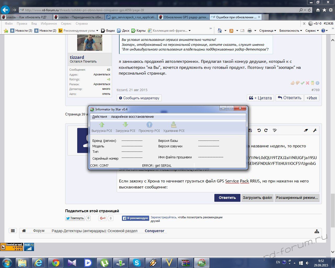Open the sitemap icon in breadcrumb bar

point(317,231)
